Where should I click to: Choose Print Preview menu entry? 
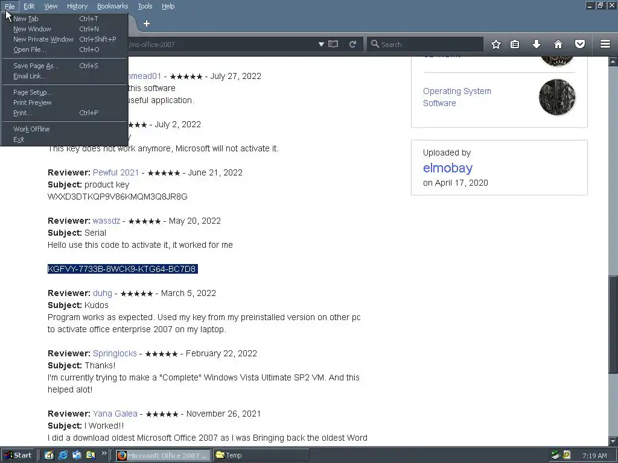pos(65,102)
